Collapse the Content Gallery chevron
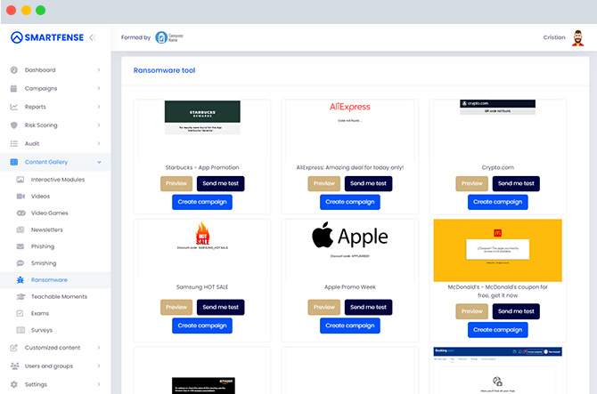The width and height of the screenshot is (597, 394). point(99,162)
